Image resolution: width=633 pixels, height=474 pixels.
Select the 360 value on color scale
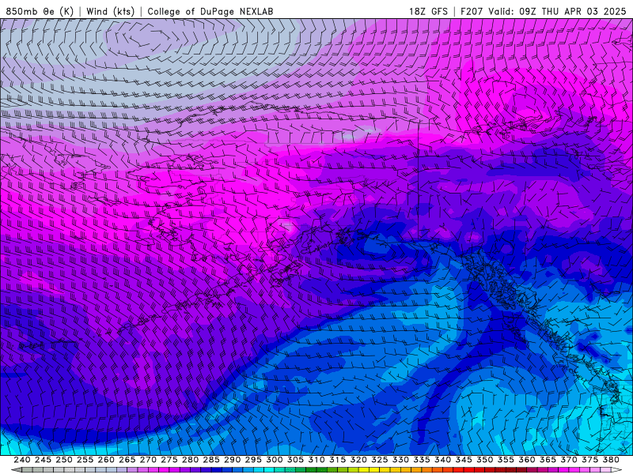point(526,460)
